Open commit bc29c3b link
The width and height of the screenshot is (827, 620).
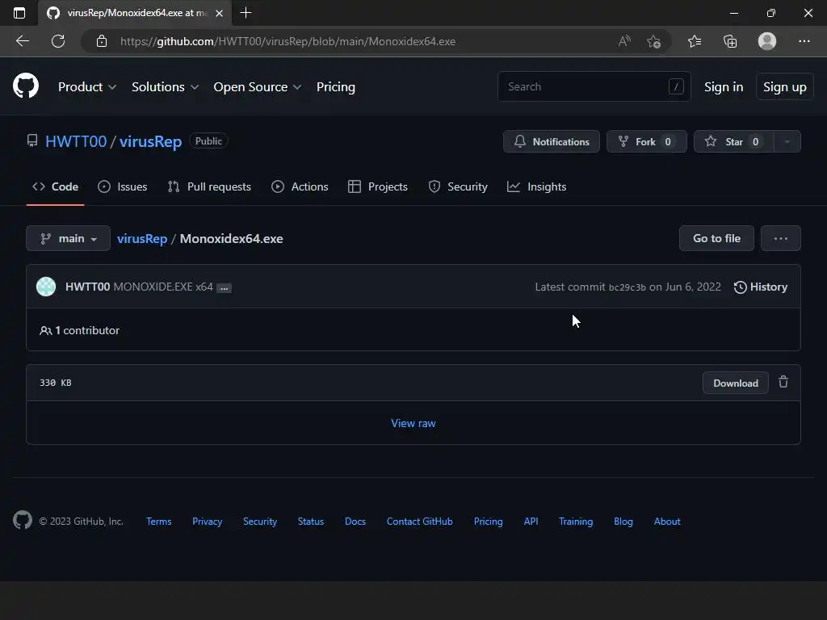point(627,287)
